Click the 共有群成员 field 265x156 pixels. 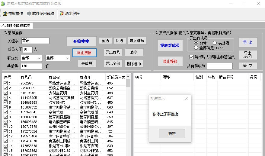220,66
